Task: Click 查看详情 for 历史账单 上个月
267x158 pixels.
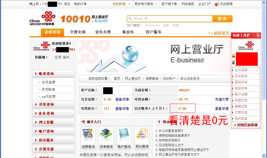Action: (x=222, y=109)
